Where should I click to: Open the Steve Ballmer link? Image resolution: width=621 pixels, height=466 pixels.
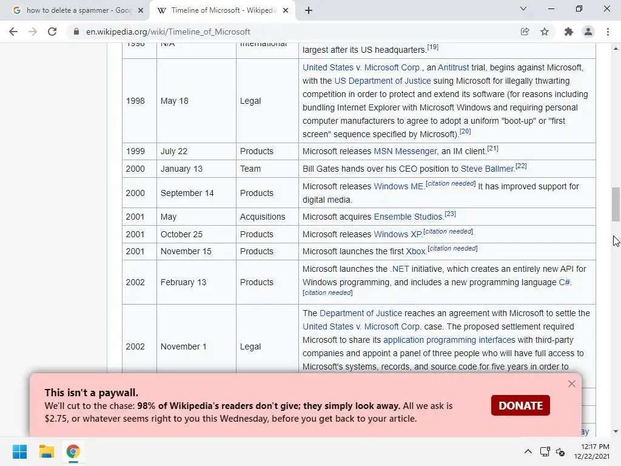point(487,169)
